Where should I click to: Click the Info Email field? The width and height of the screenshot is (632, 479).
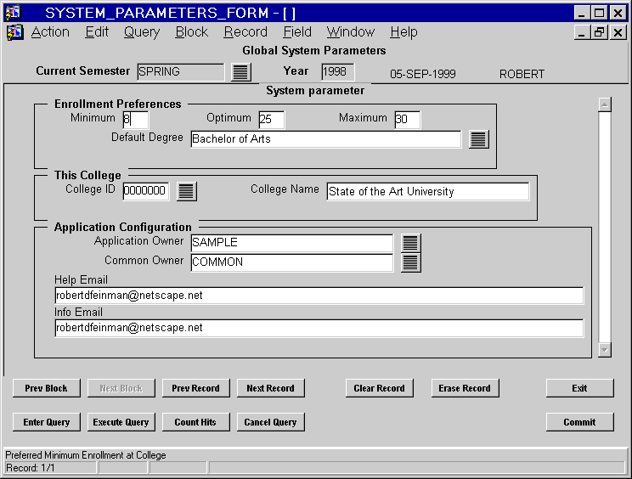319,328
